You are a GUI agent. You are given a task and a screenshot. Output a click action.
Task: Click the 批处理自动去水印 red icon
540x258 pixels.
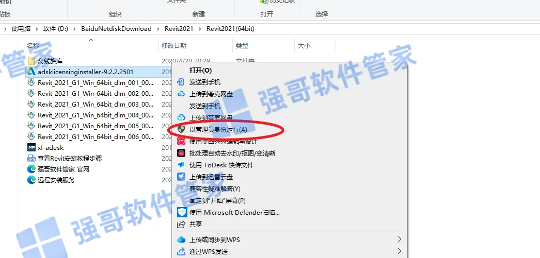[181, 153]
